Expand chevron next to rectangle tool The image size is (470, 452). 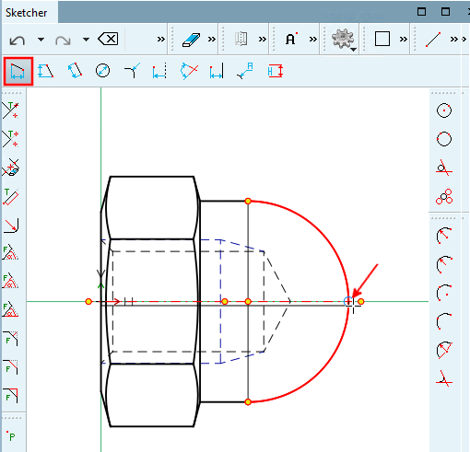[x=404, y=39]
